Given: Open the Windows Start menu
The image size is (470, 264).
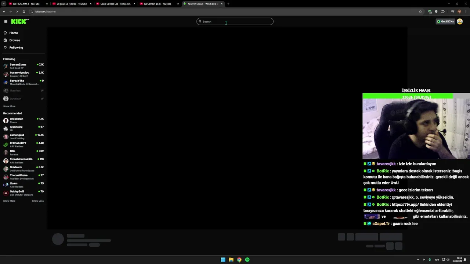Looking at the screenshot, I should [223, 260].
